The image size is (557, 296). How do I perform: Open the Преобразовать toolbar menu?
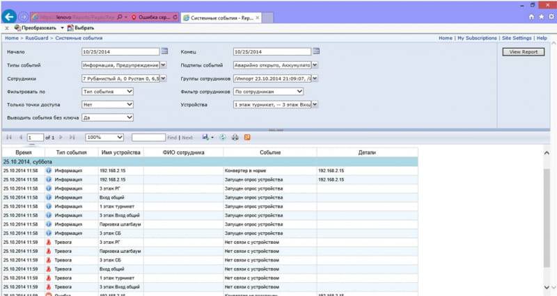tap(40, 28)
